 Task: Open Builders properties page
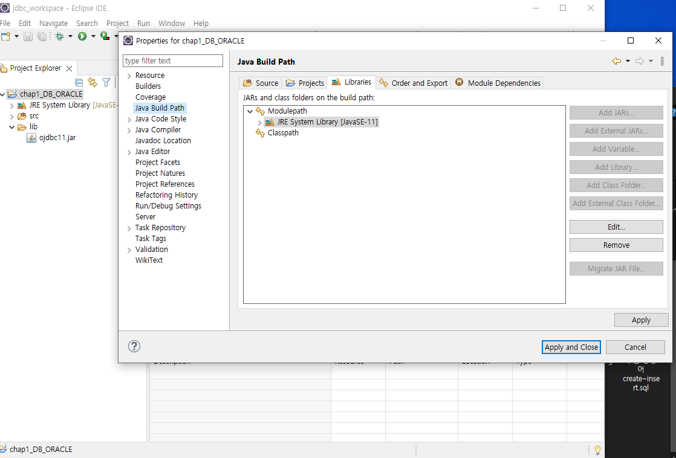(148, 86)
